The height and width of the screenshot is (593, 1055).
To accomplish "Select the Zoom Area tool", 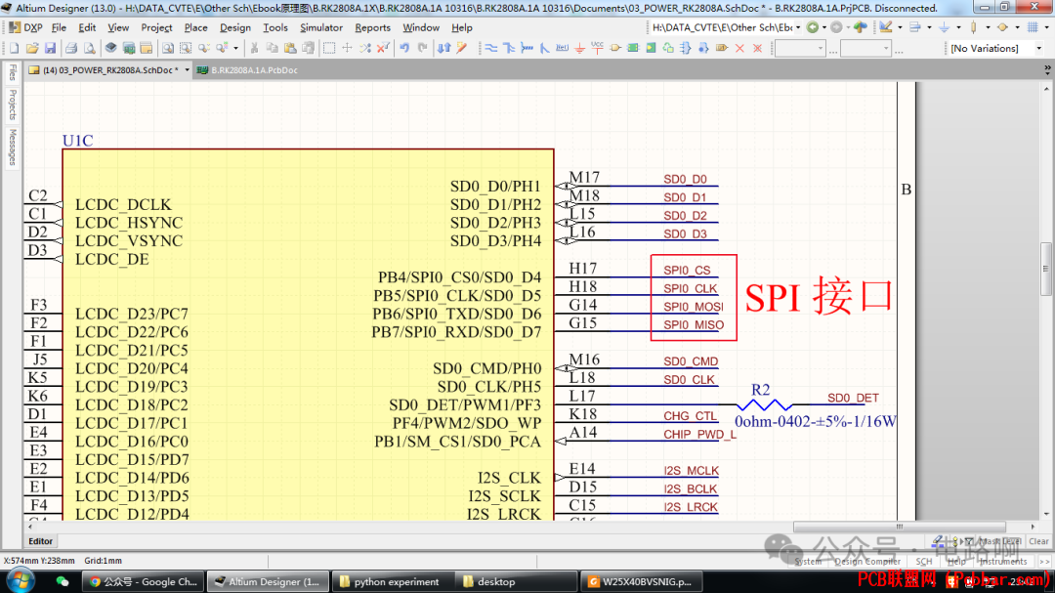I will [186, 49].
